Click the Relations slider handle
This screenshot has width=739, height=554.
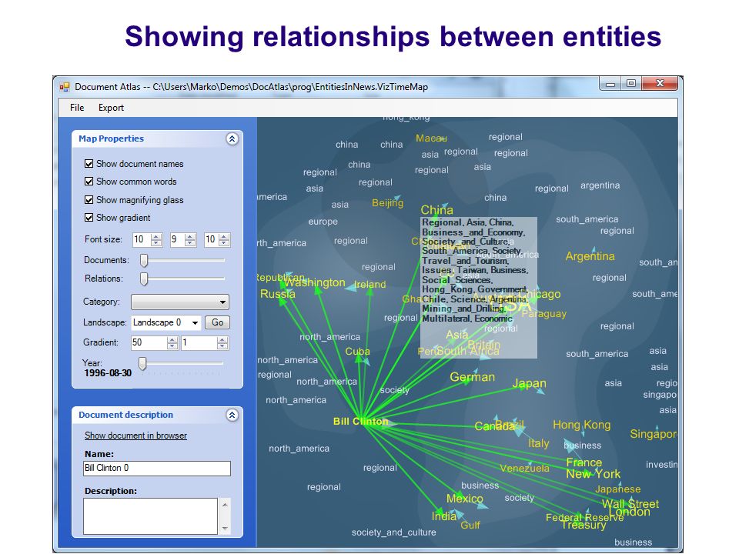(144, 279)
